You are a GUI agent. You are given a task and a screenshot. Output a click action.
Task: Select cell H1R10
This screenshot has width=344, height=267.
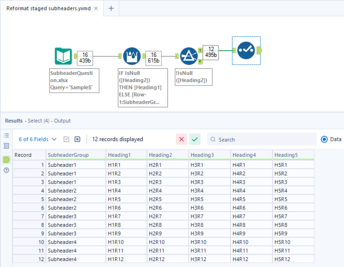click(127, 242)
